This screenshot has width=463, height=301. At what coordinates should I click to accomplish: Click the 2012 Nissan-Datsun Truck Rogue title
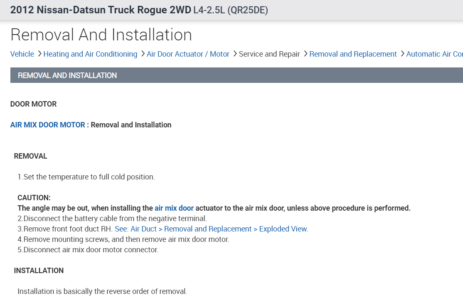[101, 10]
